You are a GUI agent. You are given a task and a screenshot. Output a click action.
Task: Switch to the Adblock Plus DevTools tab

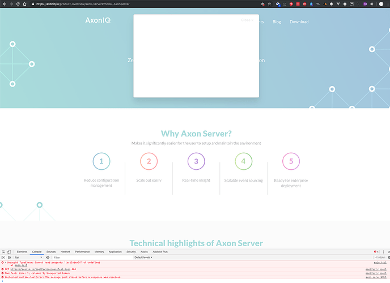[x=160, y=252]
